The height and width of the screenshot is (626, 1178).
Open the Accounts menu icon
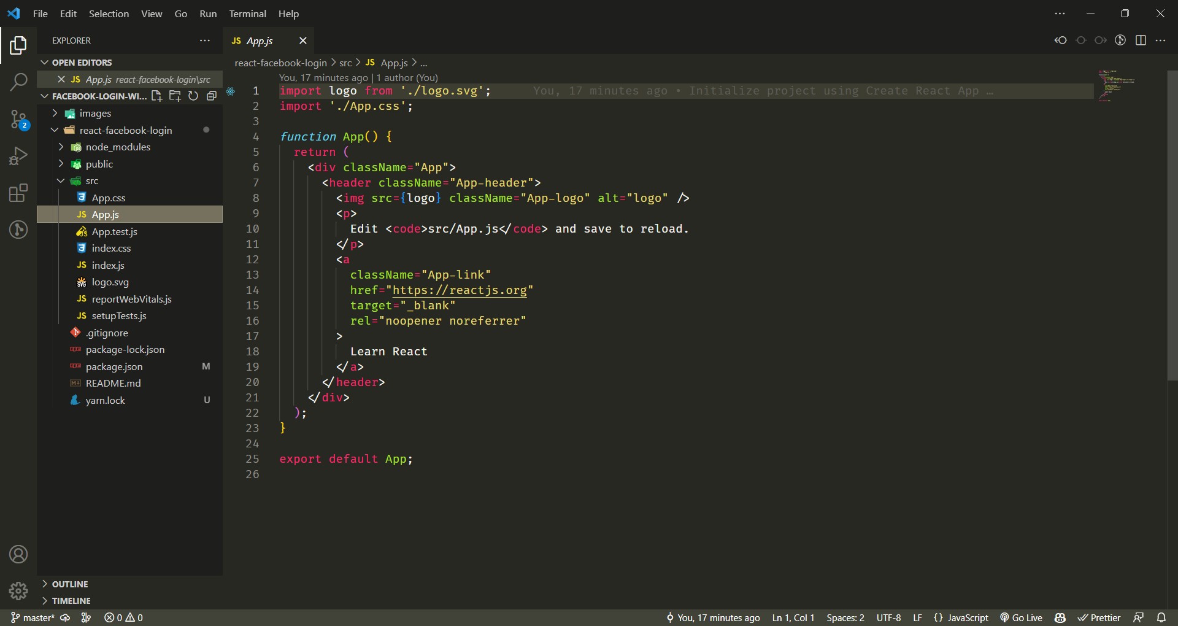tap(18, 554)
